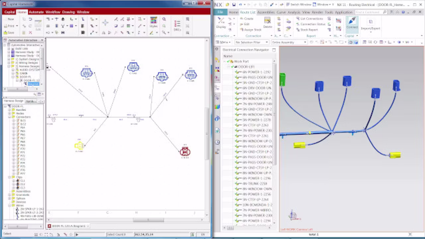Open the Entire Assembly scope dropdown

tap(289, 42)
